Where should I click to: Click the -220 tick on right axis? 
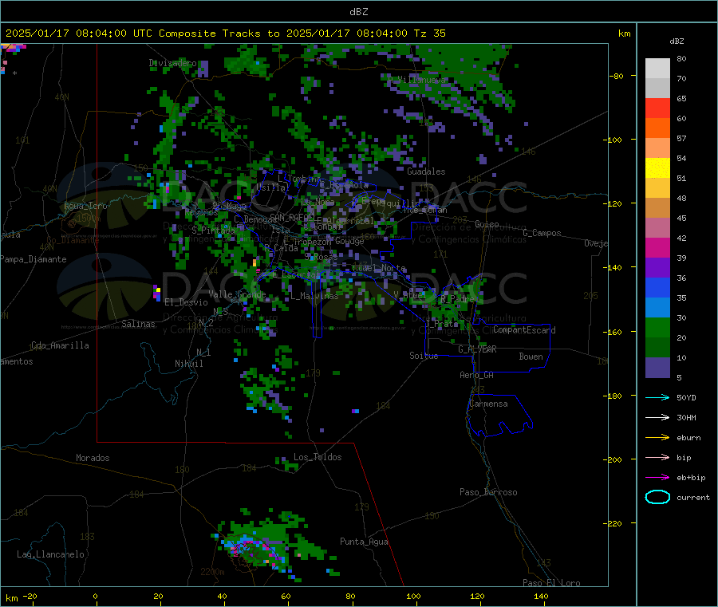coord(614,524)
